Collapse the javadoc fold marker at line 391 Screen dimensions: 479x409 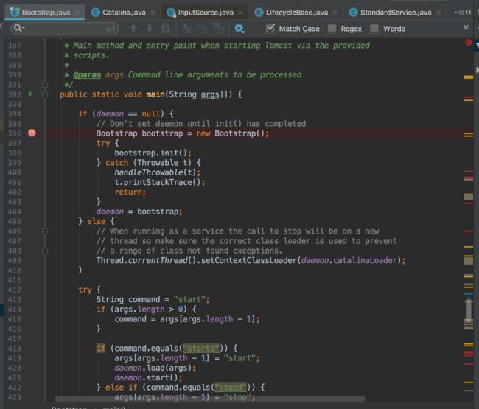click(45, 85)
